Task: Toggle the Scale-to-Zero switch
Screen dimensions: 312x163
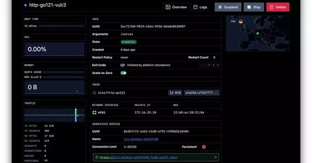Action: click(123, 73)
